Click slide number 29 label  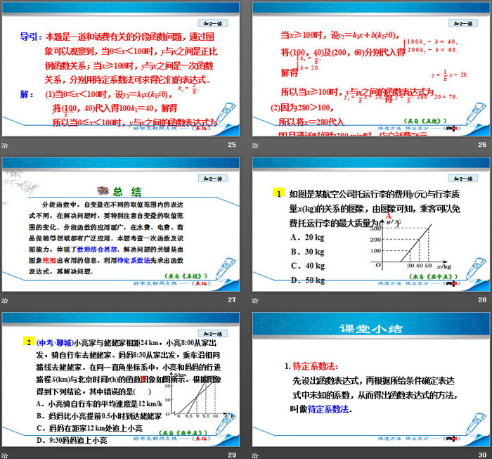pos(232,455)
